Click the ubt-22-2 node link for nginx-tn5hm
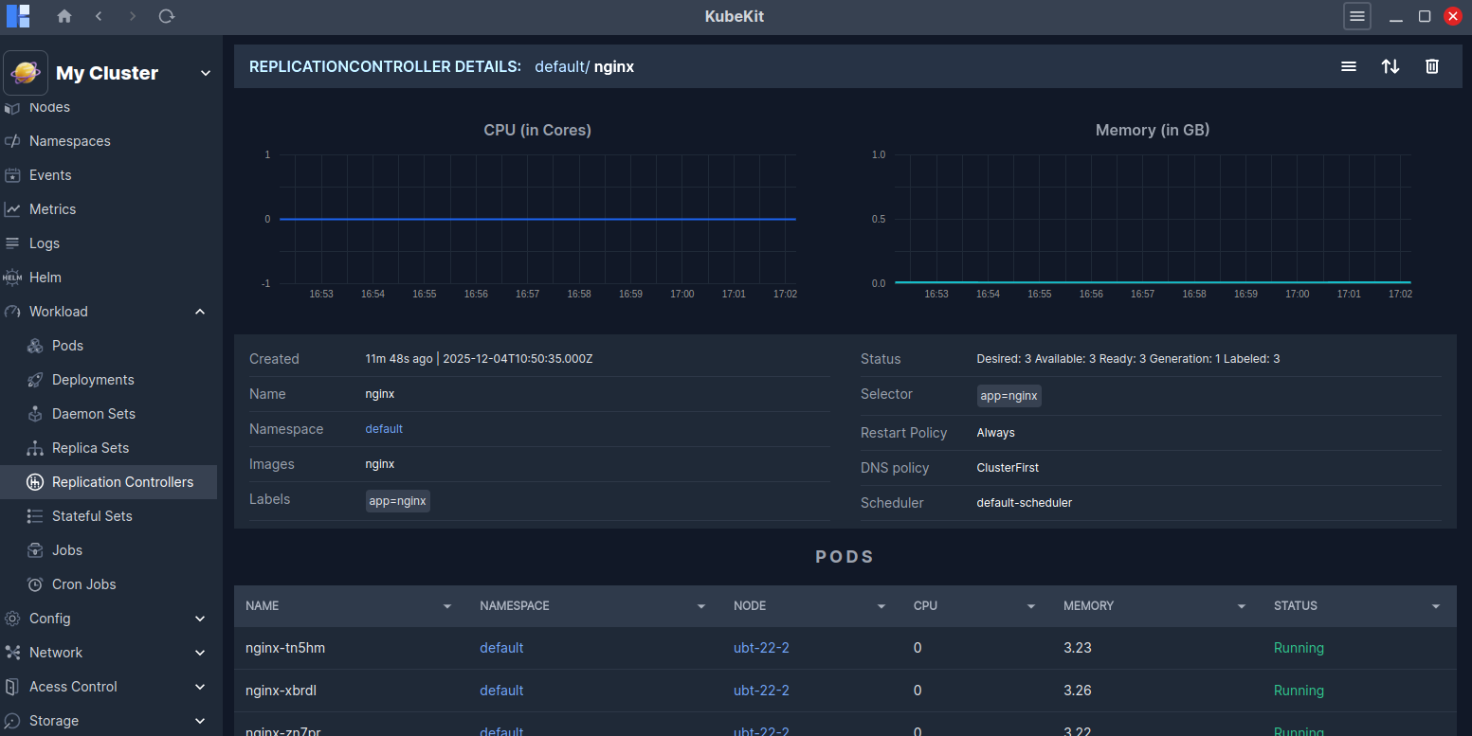Viewport: 1472px width, 736px height. click(x=761, y=648)
